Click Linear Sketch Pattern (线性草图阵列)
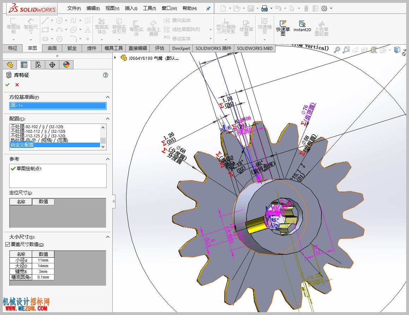Image resolution: width=409 pixels, height=315 pixels. click(182, 29)
